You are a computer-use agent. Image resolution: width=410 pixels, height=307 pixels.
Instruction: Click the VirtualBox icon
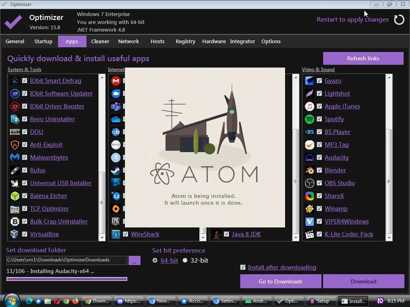[x=15, y=234]
